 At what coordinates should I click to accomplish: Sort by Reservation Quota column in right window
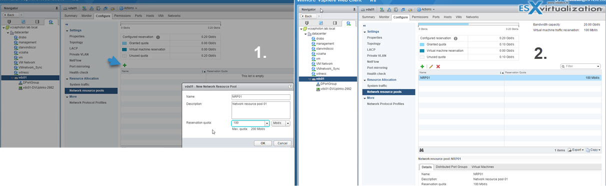(x=516, y=72)
